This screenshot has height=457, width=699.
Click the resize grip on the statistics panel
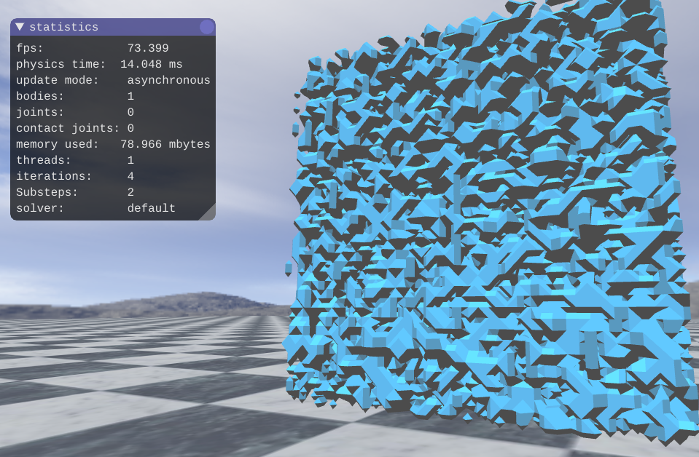208,212
